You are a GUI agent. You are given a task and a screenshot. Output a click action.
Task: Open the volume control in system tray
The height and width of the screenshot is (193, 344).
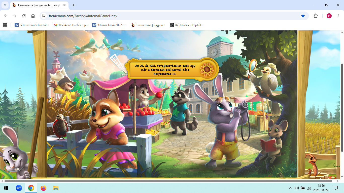[x=296, y=188]
